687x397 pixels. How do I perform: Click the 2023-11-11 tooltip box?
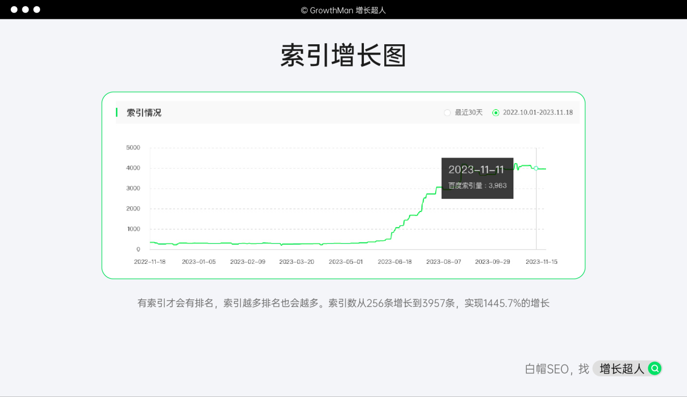click(477, 178)
